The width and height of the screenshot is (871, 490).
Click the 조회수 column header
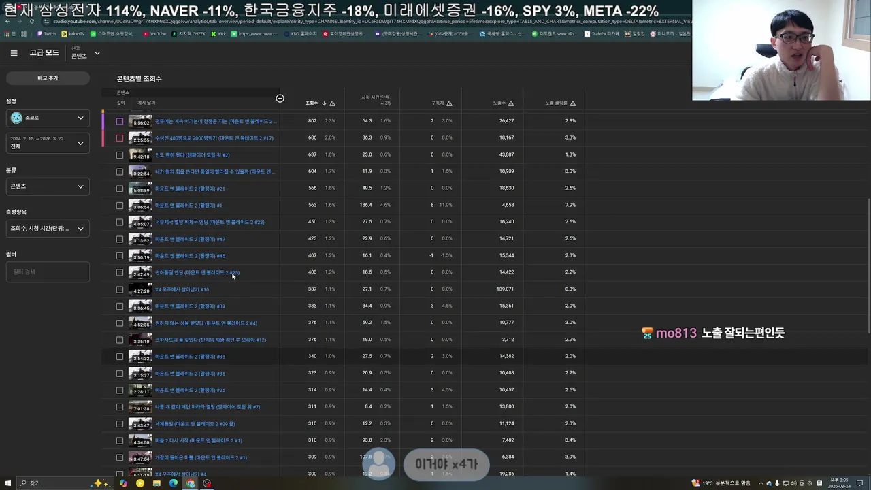tap(312, 103)
